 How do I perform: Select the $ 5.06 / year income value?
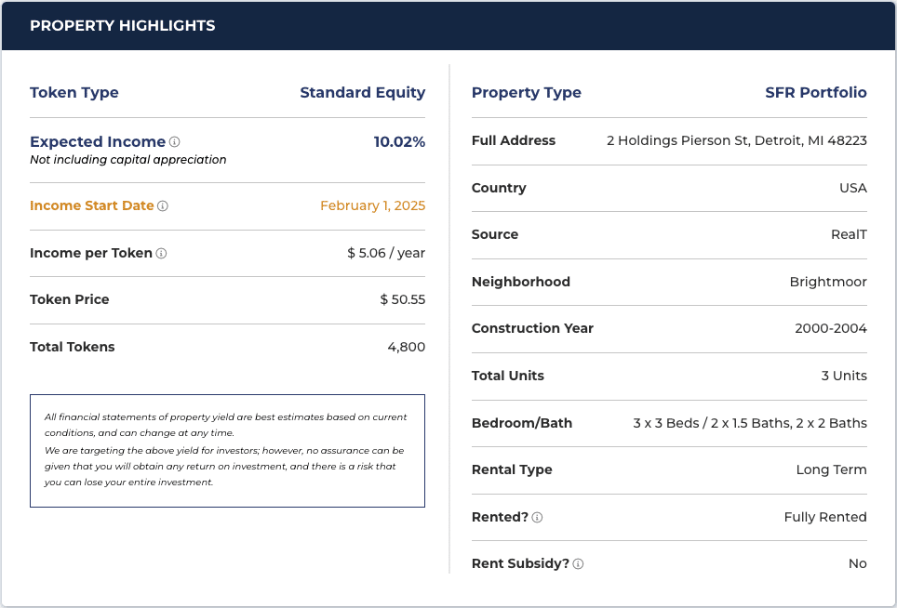coord(385,253)
